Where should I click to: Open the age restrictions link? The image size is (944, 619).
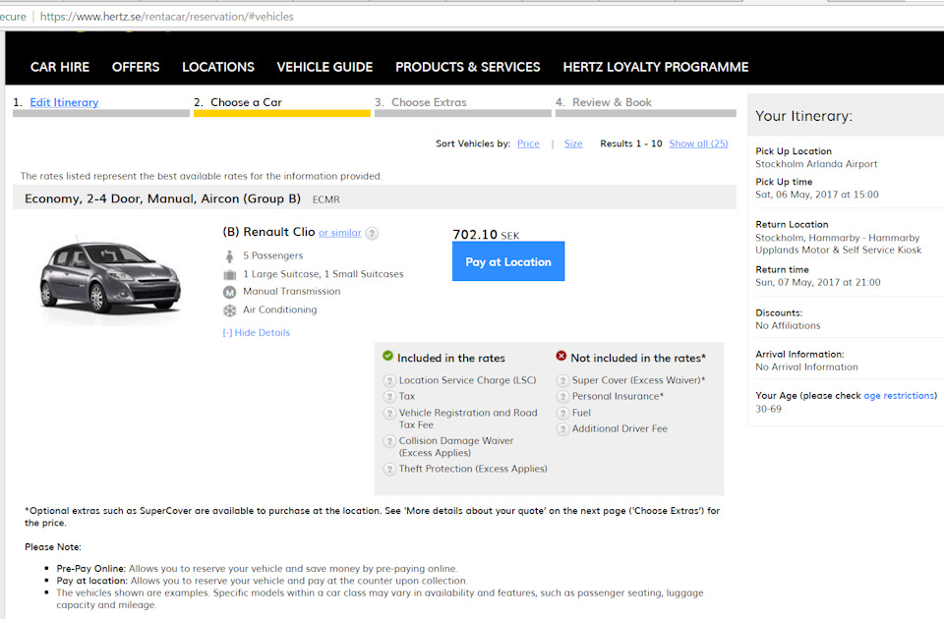click(899, 396)
